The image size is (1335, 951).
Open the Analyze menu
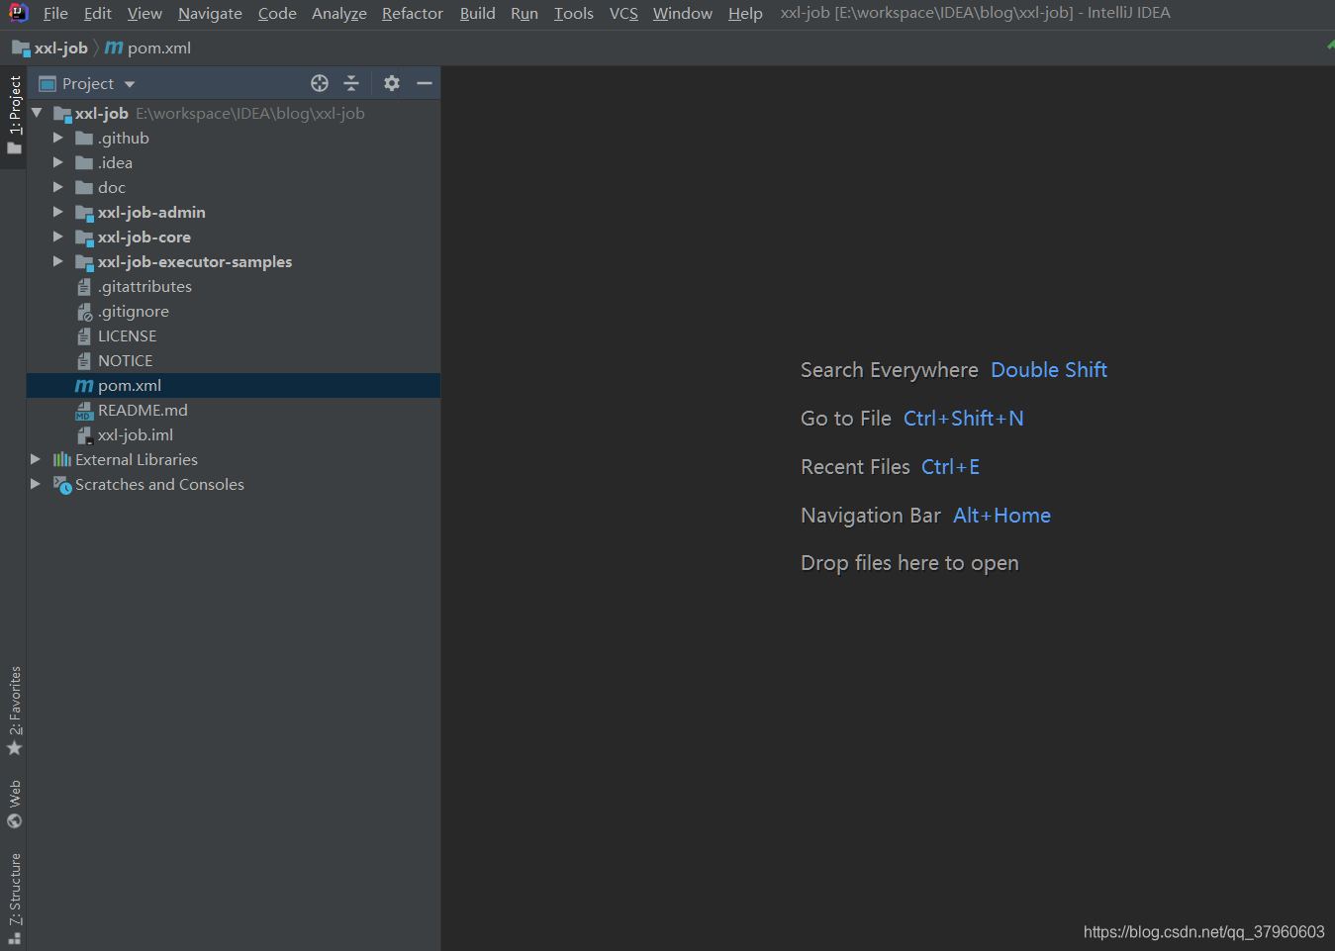pos(338,13)
